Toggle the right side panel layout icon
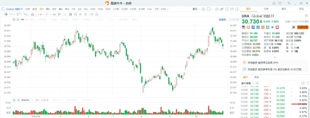 (x=237, y=9)
